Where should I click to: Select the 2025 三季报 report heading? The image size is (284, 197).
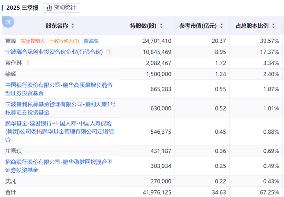point(22,8)
